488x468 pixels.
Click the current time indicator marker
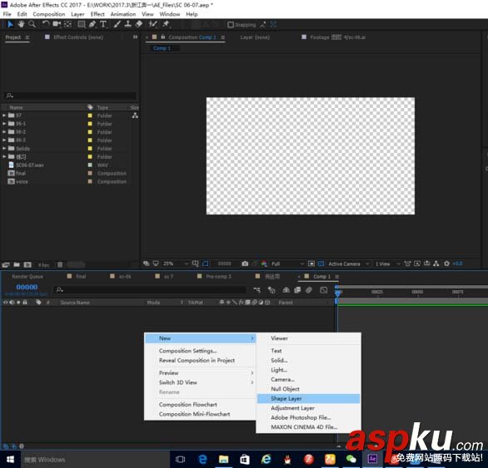tap(337, 293)
